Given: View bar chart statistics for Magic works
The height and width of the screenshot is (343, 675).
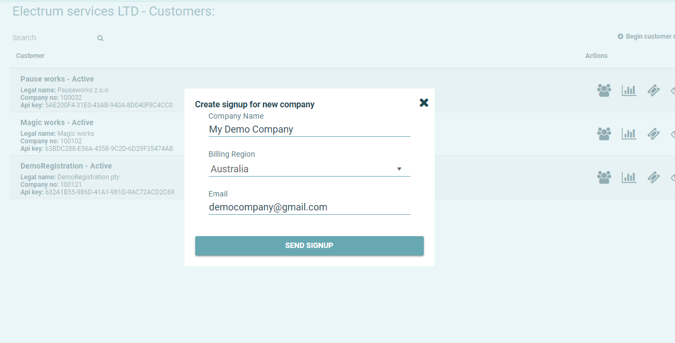Looking at the screenshot, I should coord(629,134).
